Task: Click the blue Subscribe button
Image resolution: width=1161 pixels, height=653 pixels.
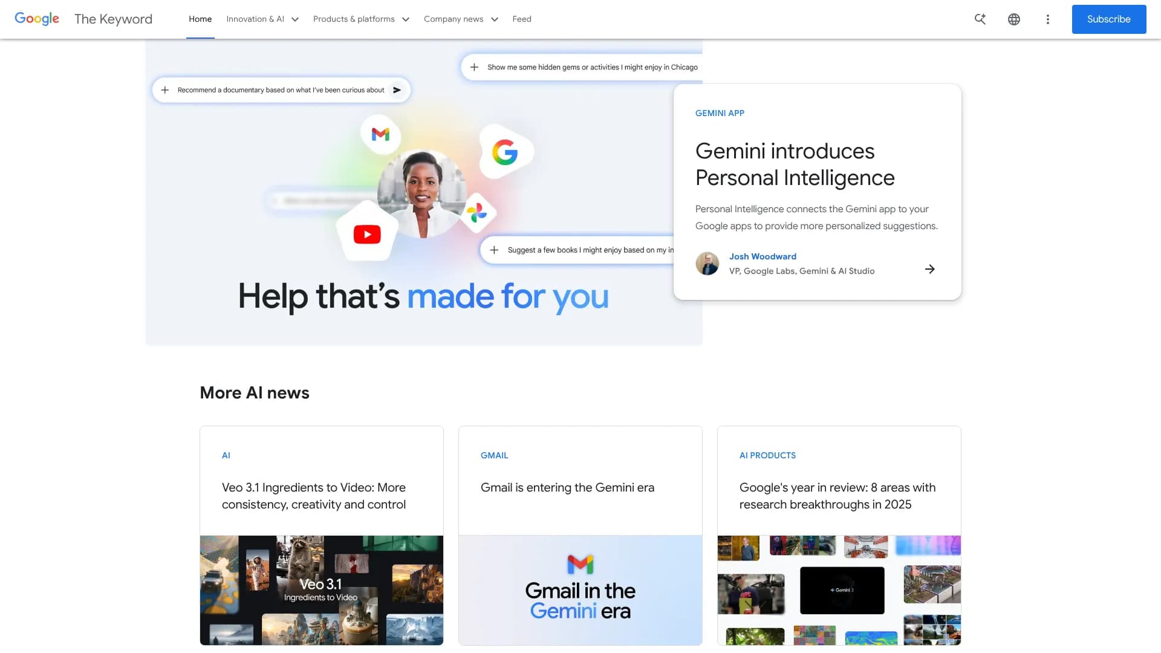Action: [1108, 19]
